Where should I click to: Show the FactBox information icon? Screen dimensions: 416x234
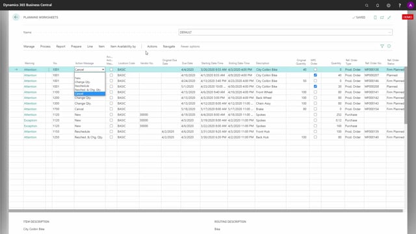[389, 46]
